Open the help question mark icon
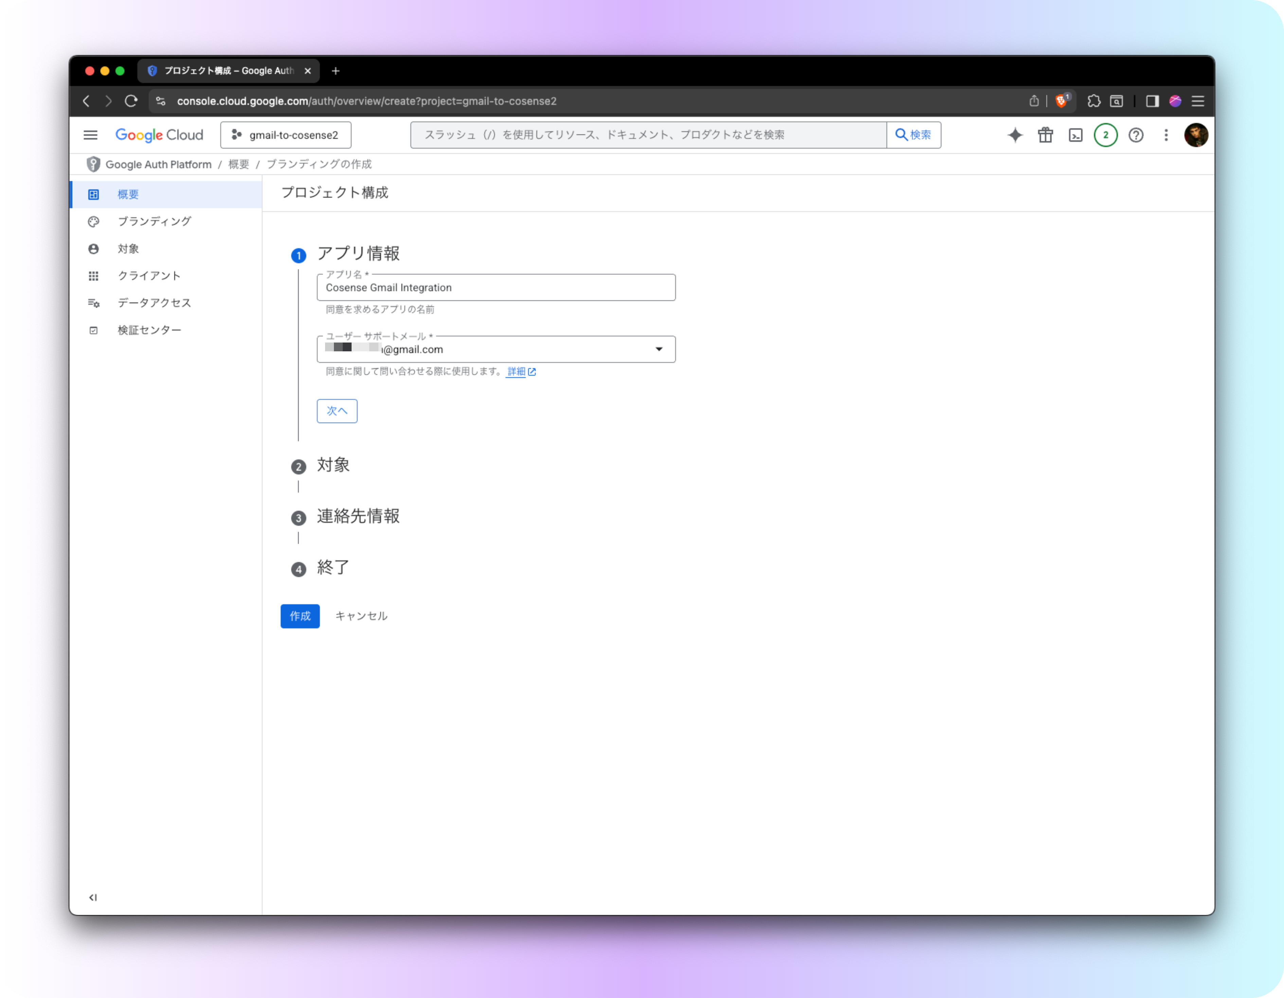Screen dimensions: 1284x998 1136,135
